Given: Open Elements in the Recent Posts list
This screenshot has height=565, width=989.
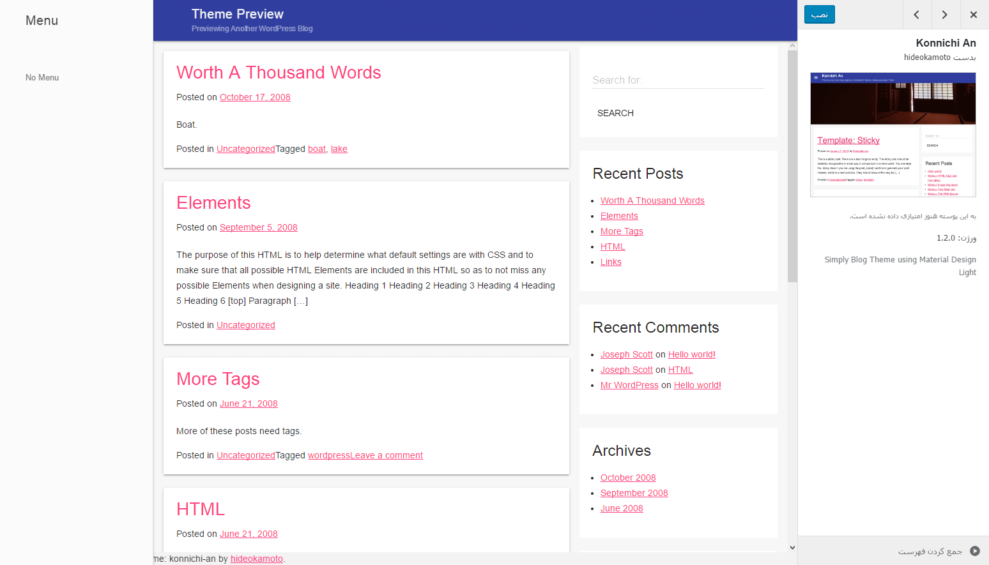Looking at the screenshot, I should (619, 216).
